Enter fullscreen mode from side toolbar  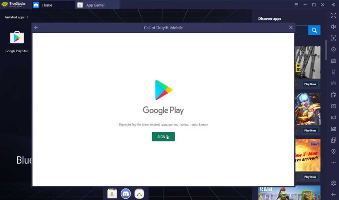click(x=333, y=15)
